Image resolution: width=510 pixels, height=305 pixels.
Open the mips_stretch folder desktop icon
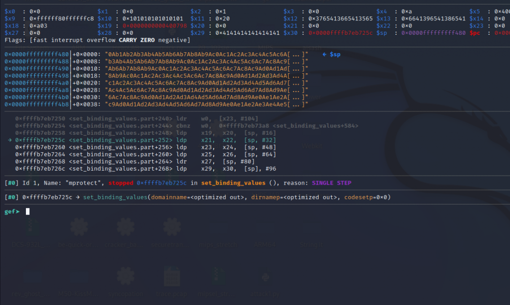click(x=218, y=230)
